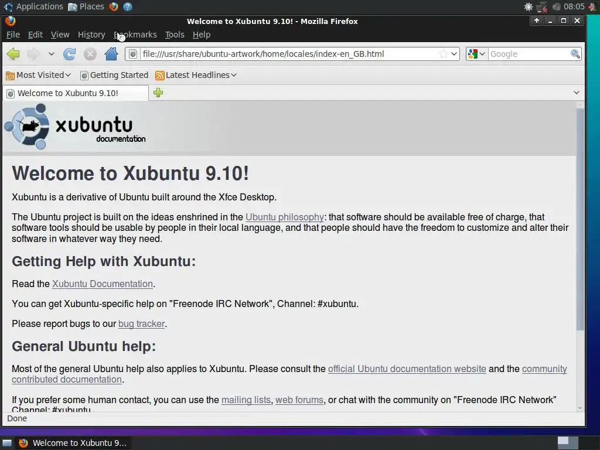
Task: Open the View menu
Action: tap(60, 35)
